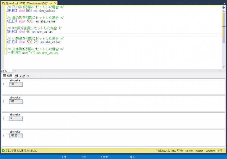Viewport: 227px width, 159px height.
Task: Click the master database status entry
Action: point(199,151)
